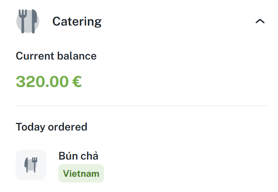278x192 pixels.
Task: Click the euro symbol in the balance
Action: pos(77,81)
